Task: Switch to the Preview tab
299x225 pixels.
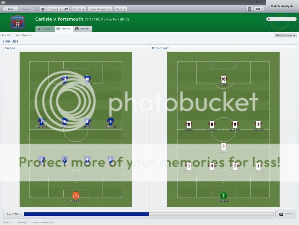Action: pos(64,29)
